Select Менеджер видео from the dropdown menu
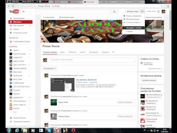177x133 pixels. tap(133, 19)
